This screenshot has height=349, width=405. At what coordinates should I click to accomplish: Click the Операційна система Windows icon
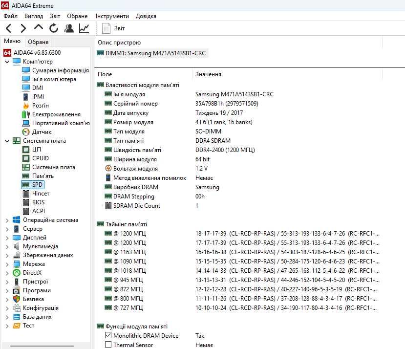(17, 220)
